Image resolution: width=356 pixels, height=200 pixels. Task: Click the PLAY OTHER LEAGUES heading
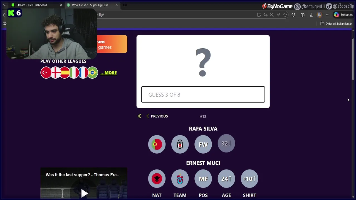tap(63, 61)
